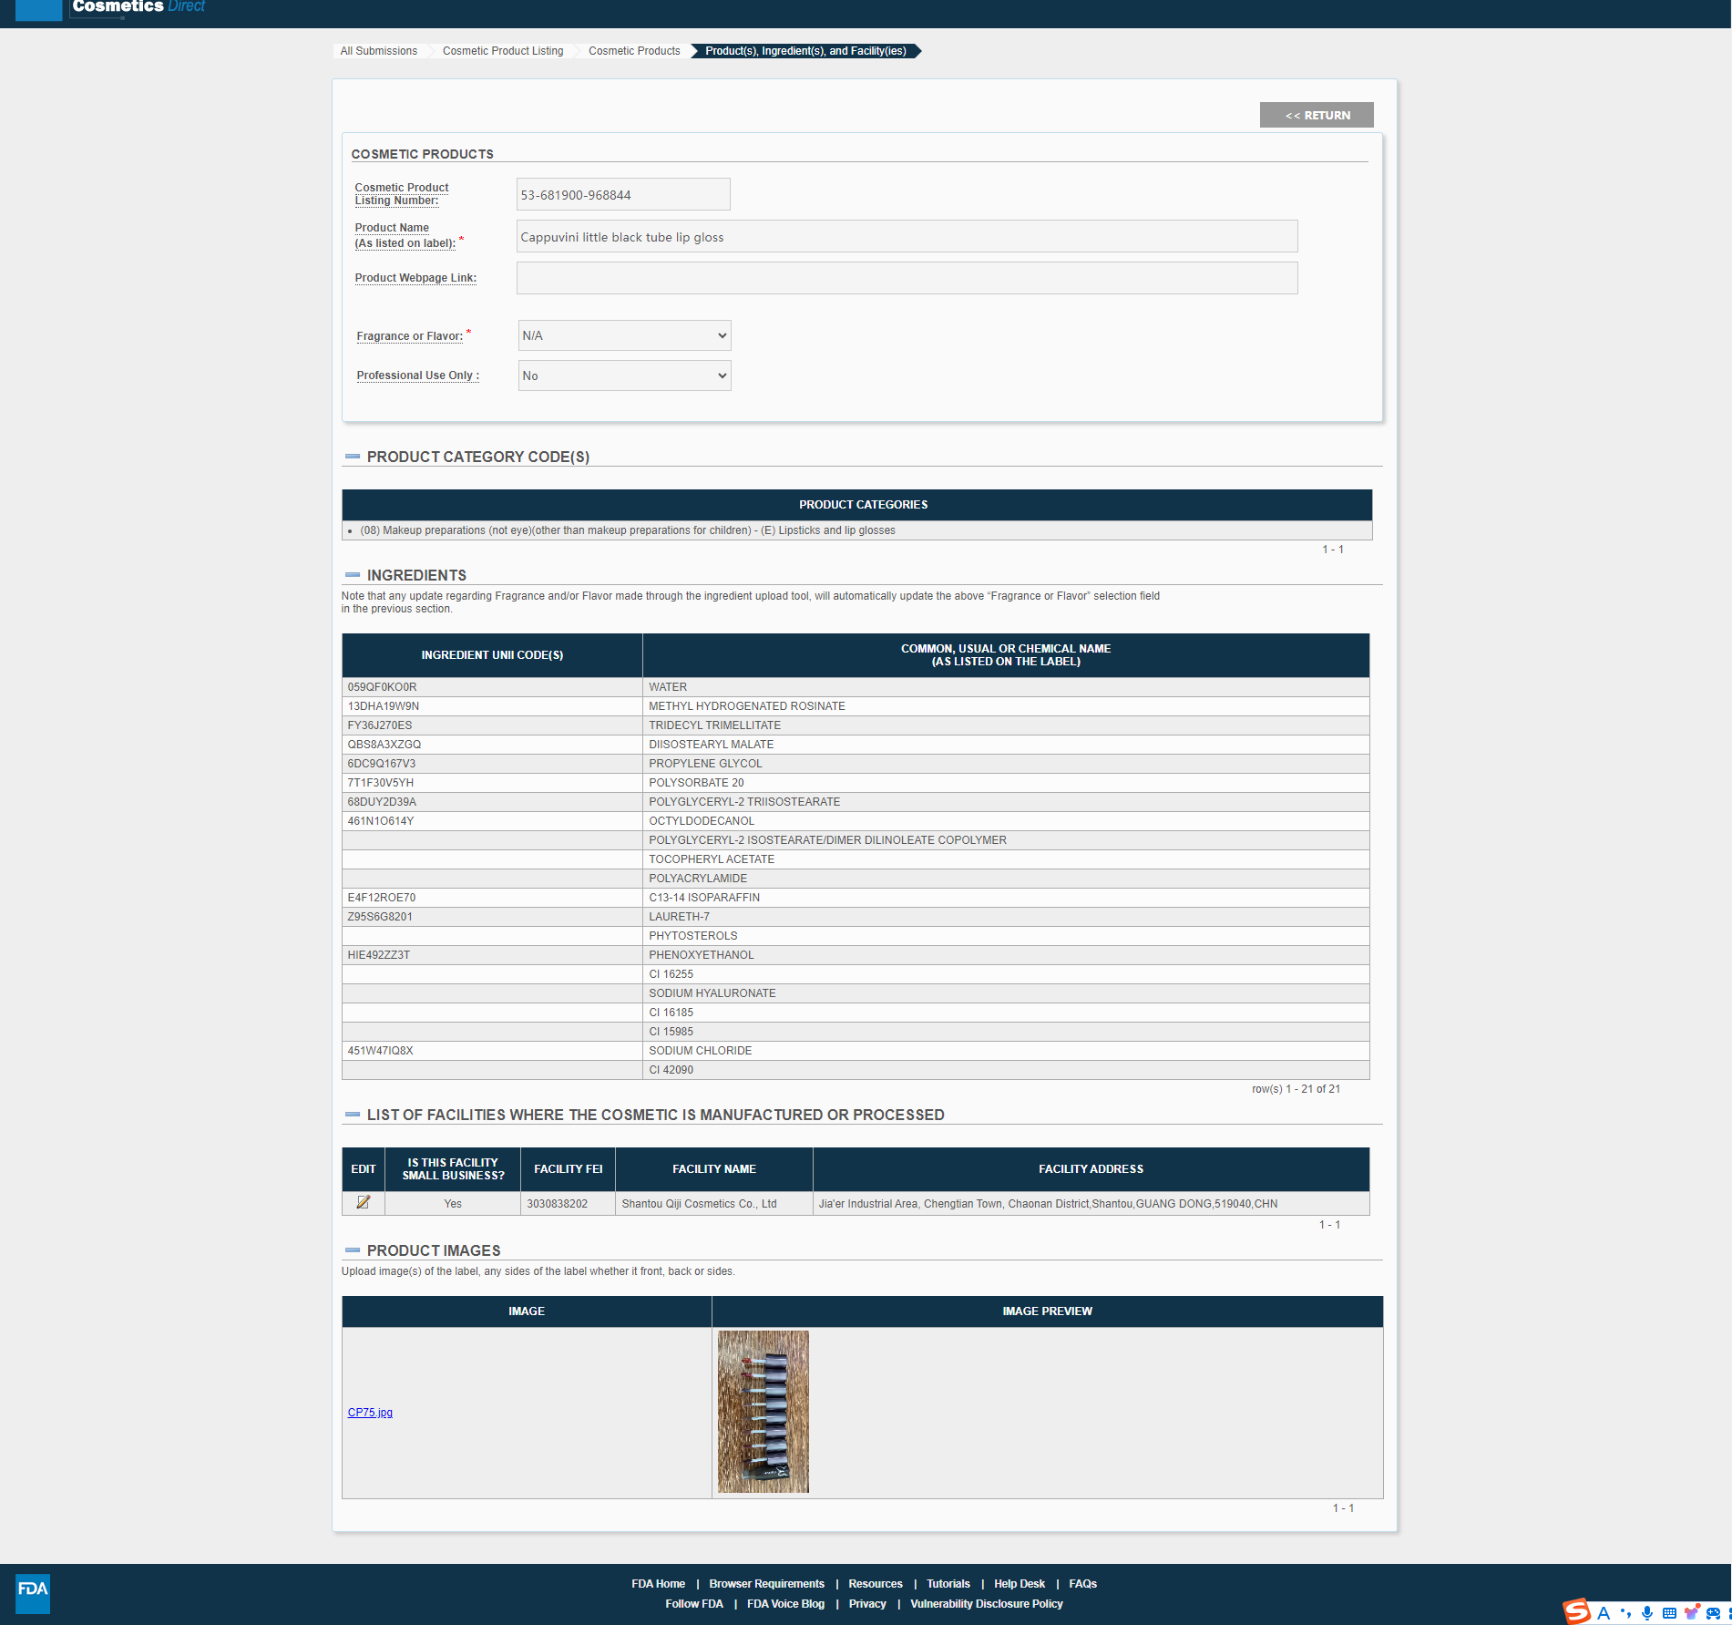
Task: Toggle the punctuation mode icon
Action: tap(1625, 1613)
